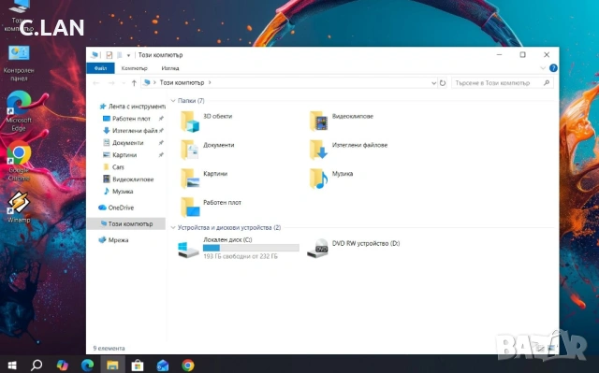Image resolution: width=599 pixels, height=373 pixels.
Task: Open the Компютър ribbon tab
Action: pyautogui.click(x=134, y=68)
